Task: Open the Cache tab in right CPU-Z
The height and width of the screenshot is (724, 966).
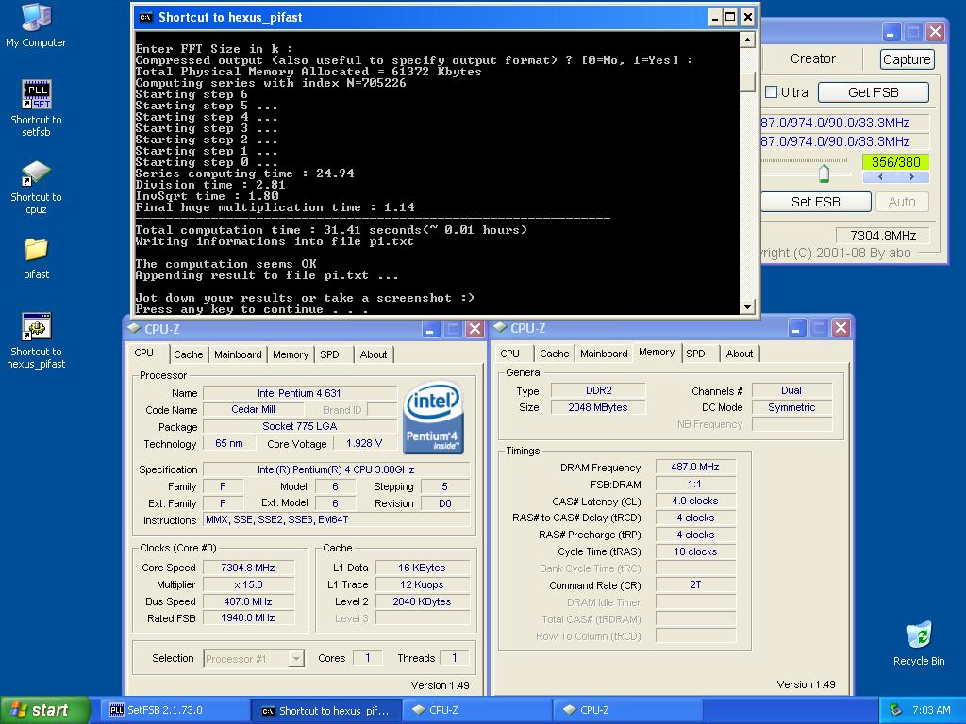Action: [x=554, y=354]
